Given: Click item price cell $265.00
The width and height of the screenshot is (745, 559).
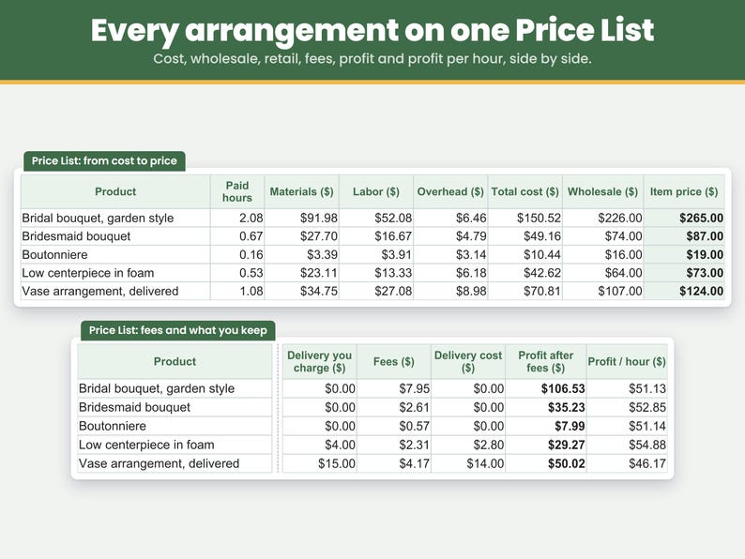Looking at the screenshot, I should 684,218.
